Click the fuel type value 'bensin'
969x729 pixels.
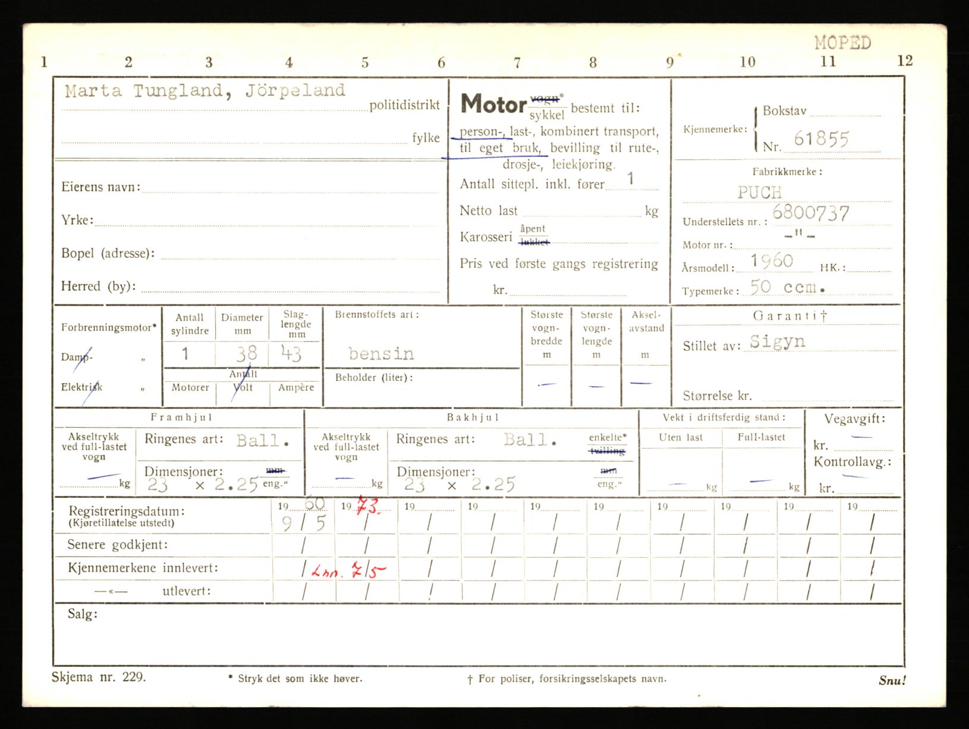click(x=381, y=354)
